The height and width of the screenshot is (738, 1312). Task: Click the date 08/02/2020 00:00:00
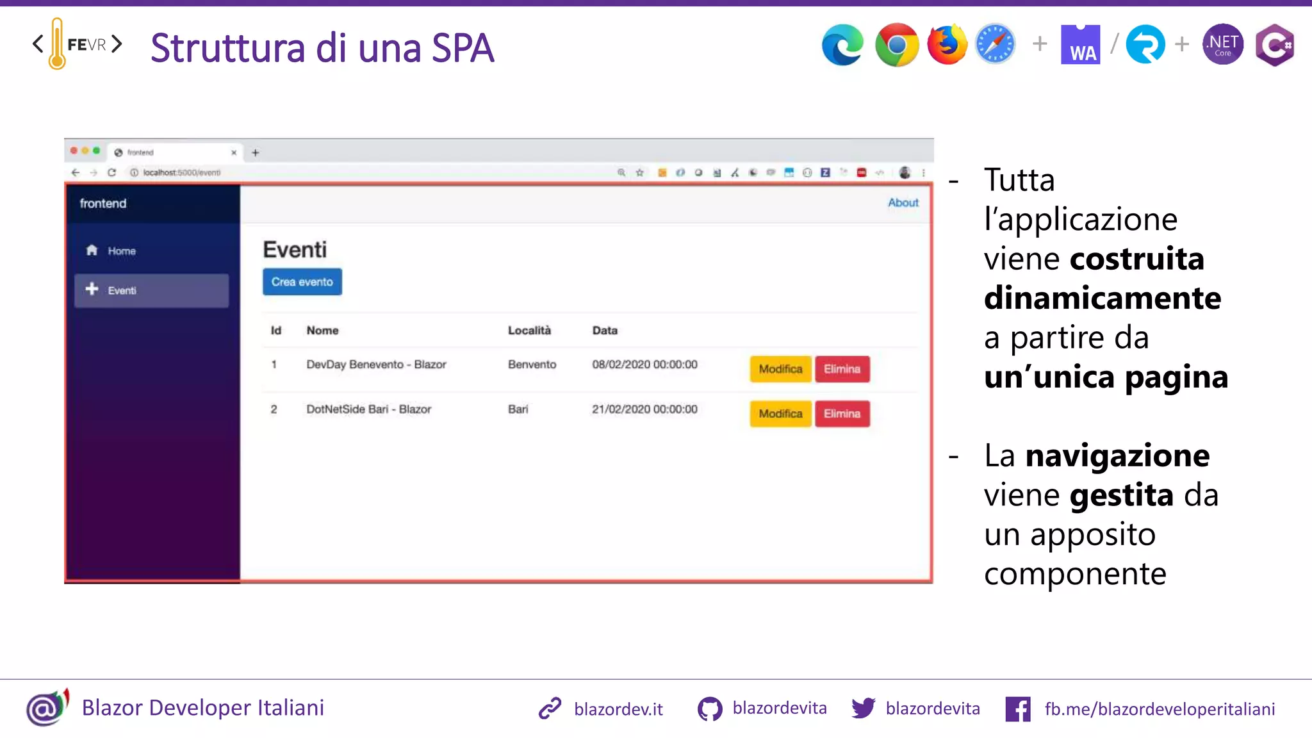pyautogui.click(x=644, y=365)
